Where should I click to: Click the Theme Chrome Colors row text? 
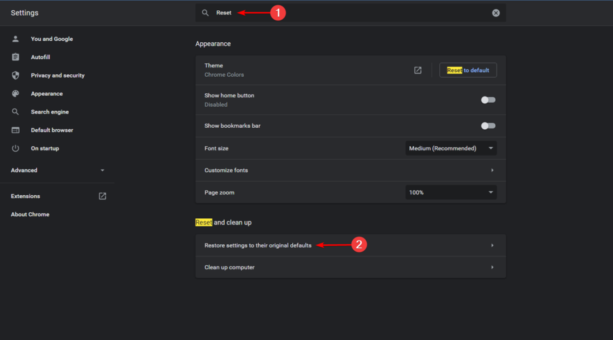224,70
